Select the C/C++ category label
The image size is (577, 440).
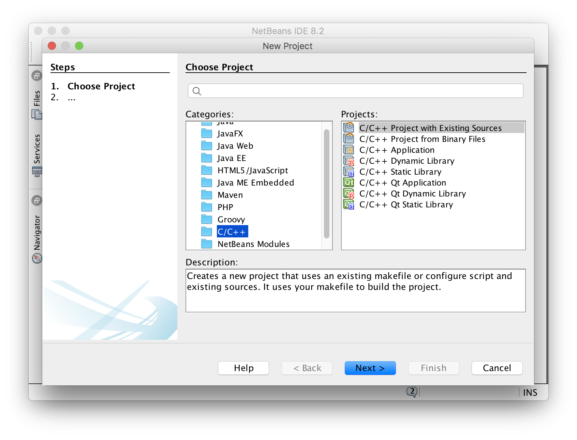[232, 232]
